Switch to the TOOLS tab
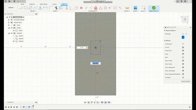 click(x=55, y=4)
